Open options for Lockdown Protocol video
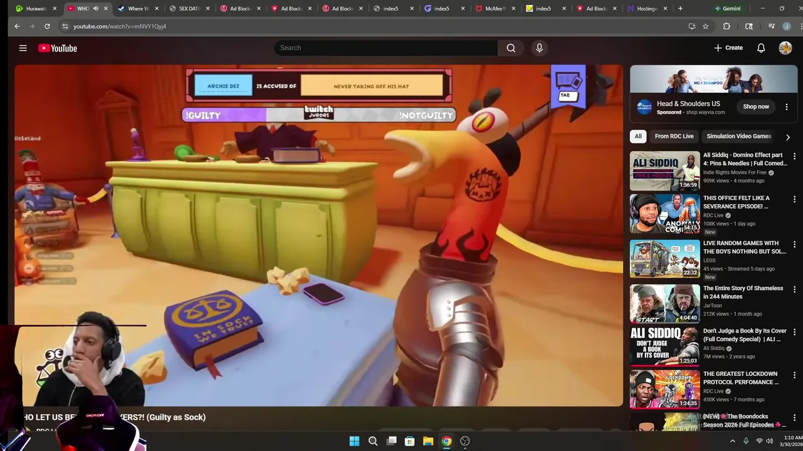This screenshot has width=803, height=451. (x=794, y=375)
